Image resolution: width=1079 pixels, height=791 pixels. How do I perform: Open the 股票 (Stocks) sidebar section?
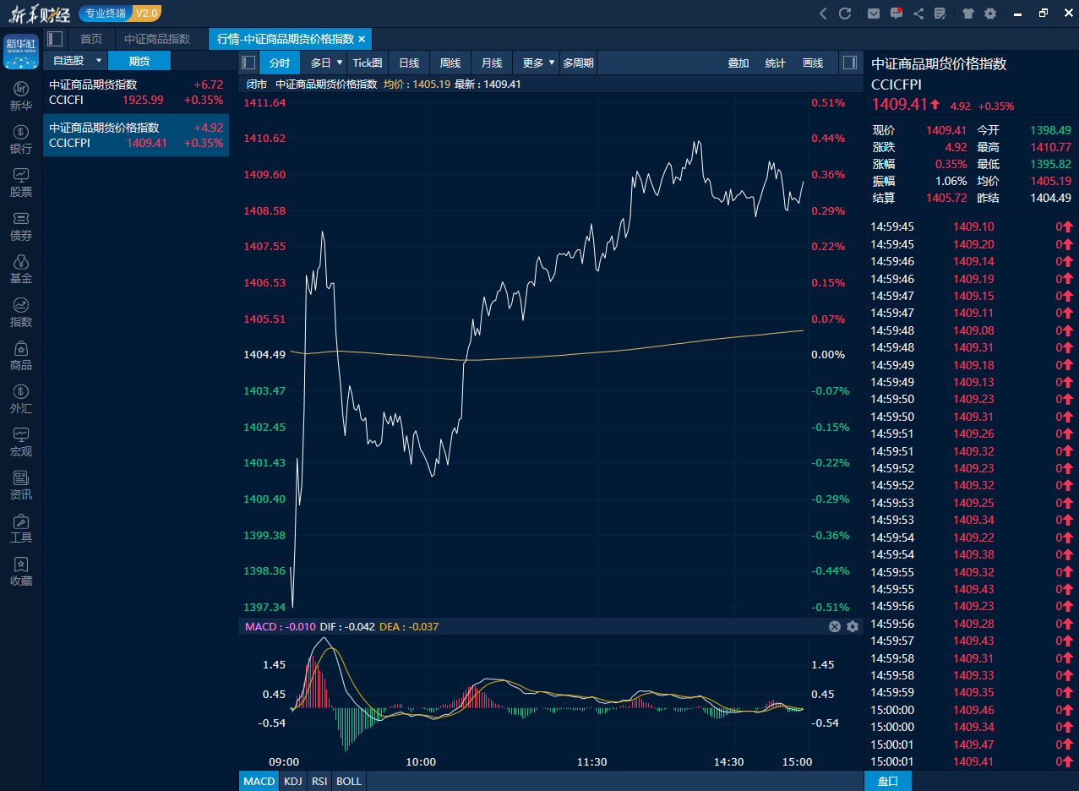(21, 182)
